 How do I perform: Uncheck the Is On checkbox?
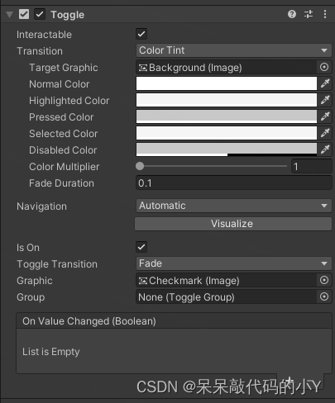[141, 247]
